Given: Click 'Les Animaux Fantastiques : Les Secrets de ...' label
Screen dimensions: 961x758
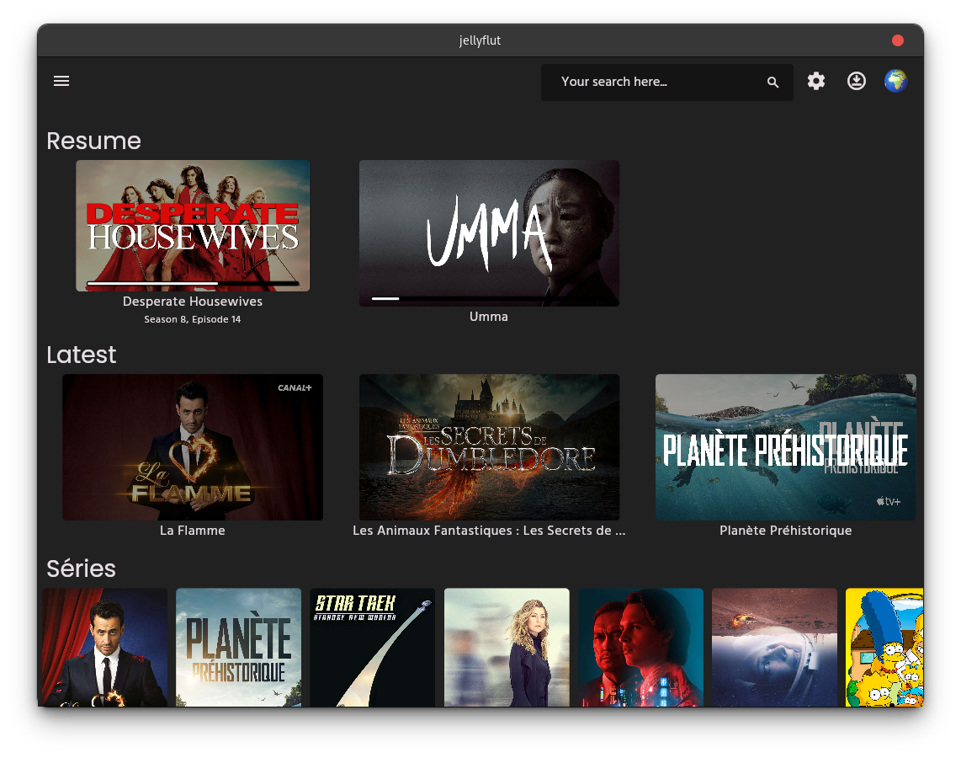Looking at the screenshot, I should (489, 531).
